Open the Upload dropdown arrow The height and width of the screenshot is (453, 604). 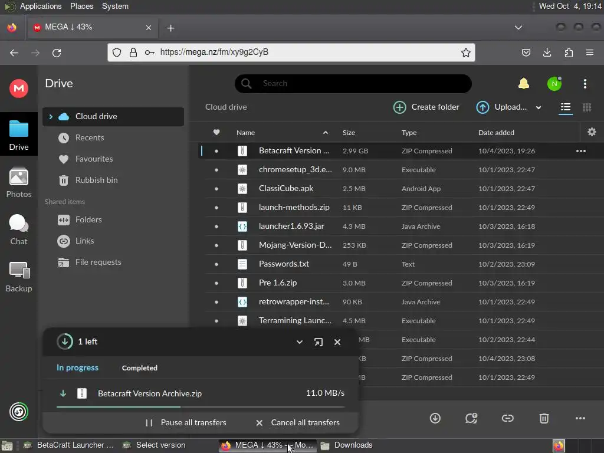click(538, 107)
